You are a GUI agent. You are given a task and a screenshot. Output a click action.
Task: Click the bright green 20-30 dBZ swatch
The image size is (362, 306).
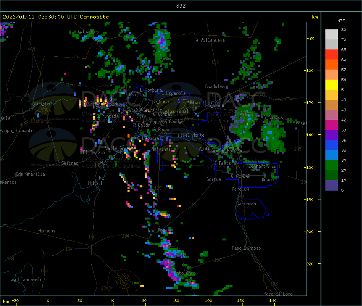pos(331,165)
